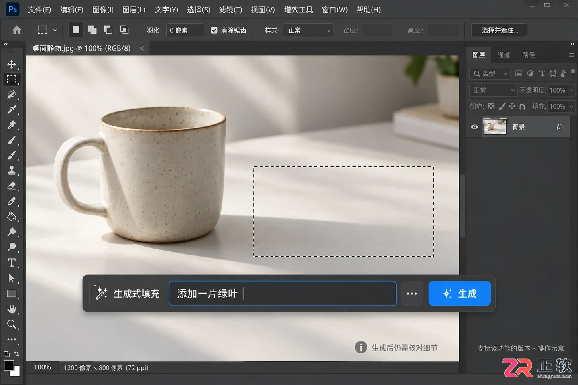Image resolution: width=578 pixels, height=385 pixels.
Task: Switch to the 路径 tab
Action: click(528, 55)
